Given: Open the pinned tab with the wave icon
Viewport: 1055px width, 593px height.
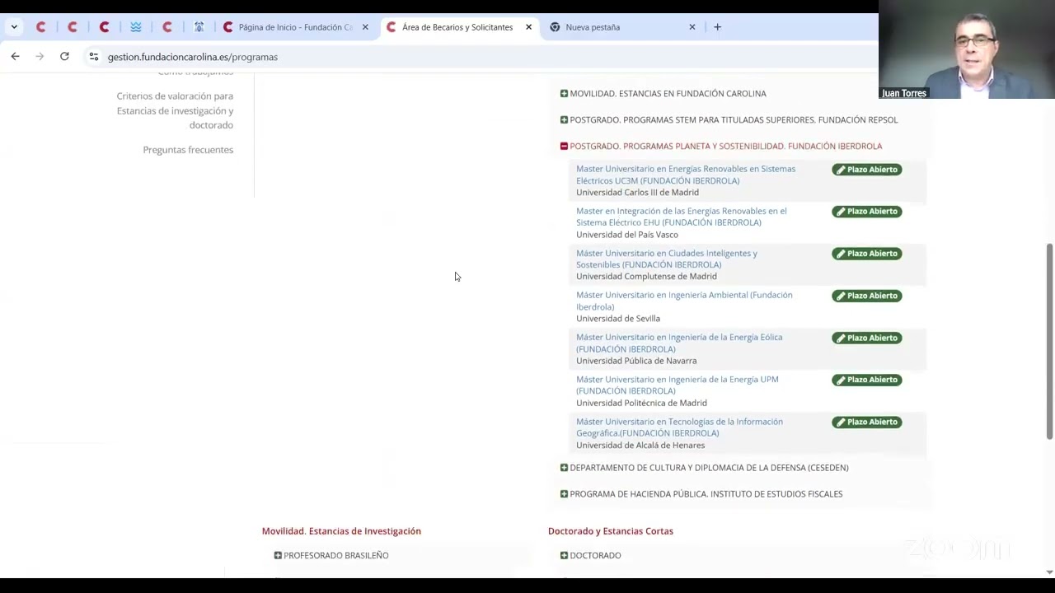Looking at the screenshot, I should coord(136,27).
